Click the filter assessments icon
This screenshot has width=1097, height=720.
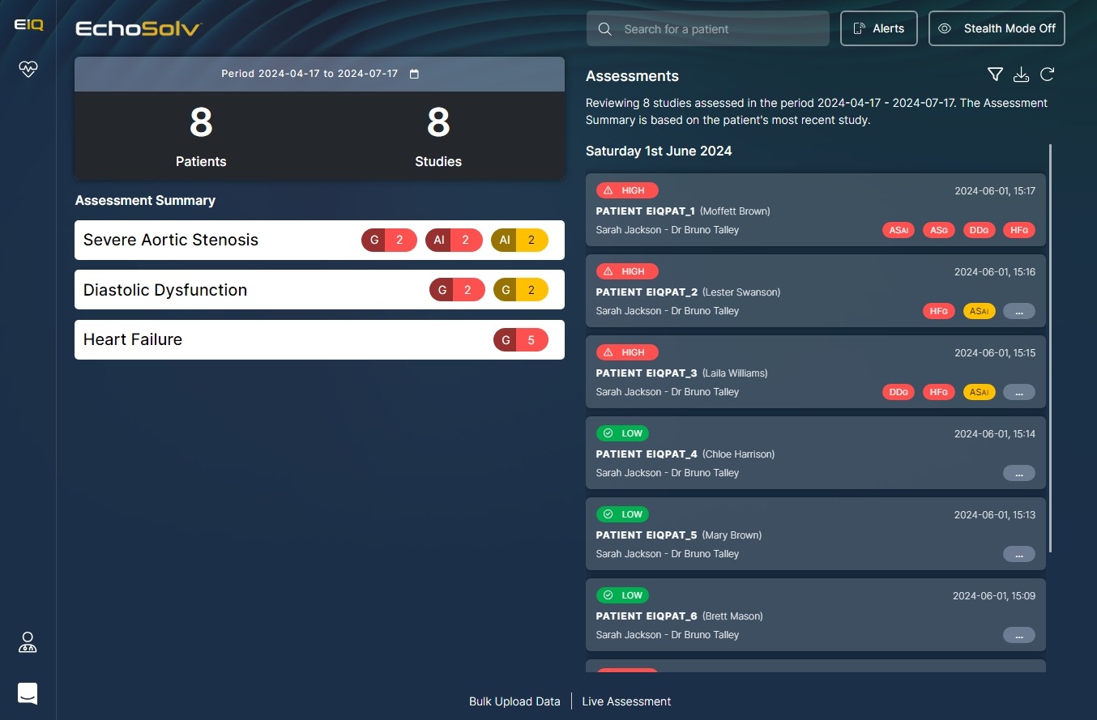pos(995,75)
